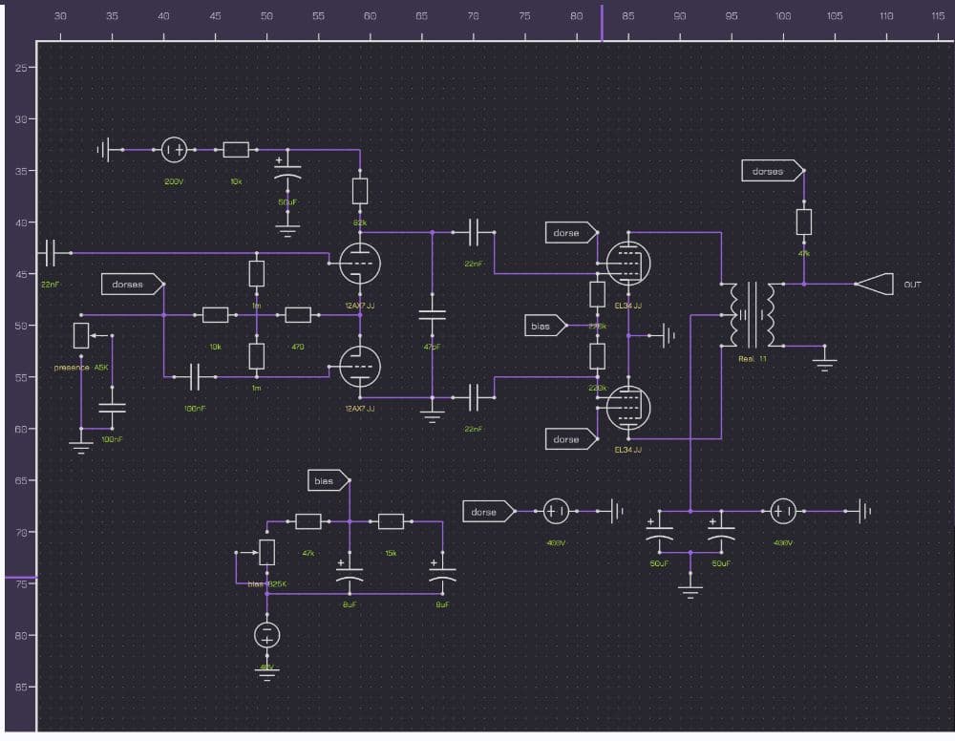Select the 82k resistor symbol
955x741 pixels.
[360, 191]
